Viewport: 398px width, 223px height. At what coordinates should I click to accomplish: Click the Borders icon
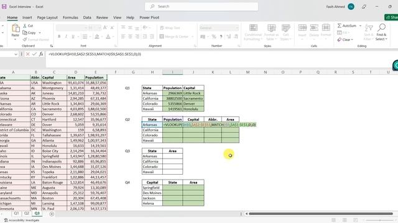[x=85, y=37]
